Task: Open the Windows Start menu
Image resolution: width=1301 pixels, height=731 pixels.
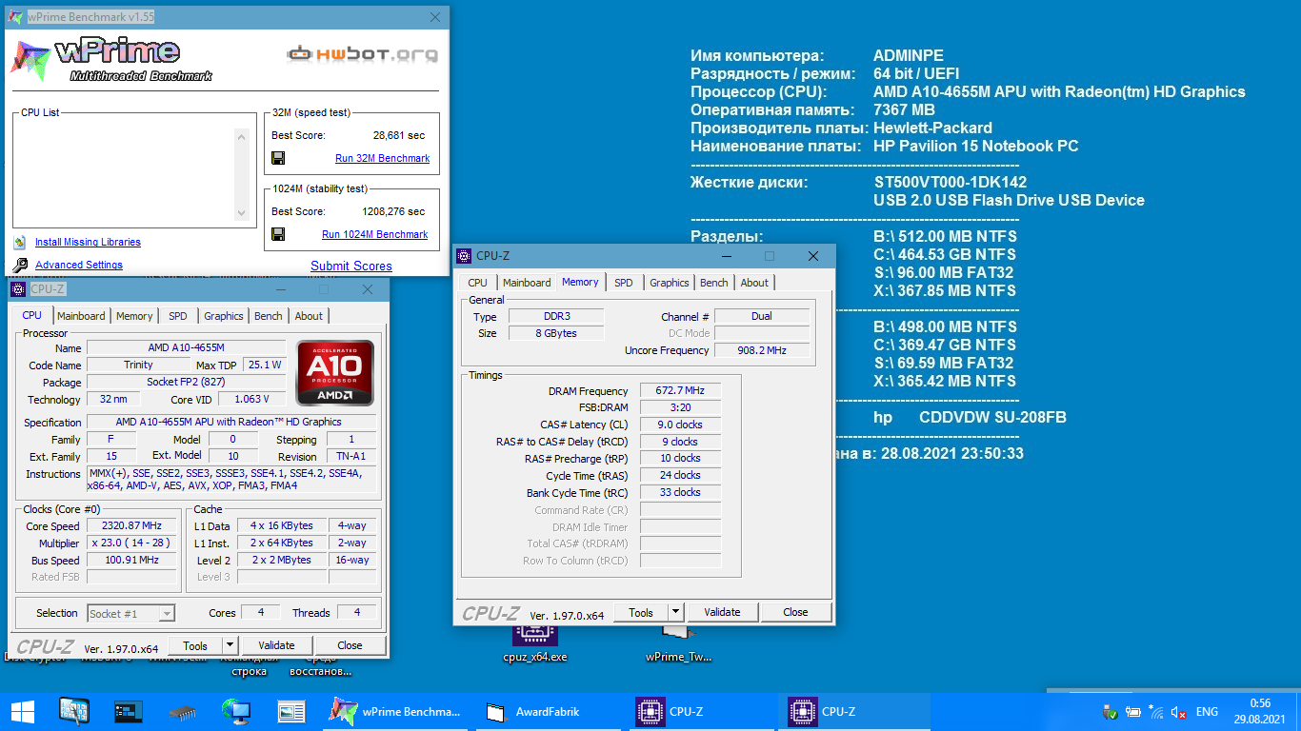Action: (x=22, y=712)
